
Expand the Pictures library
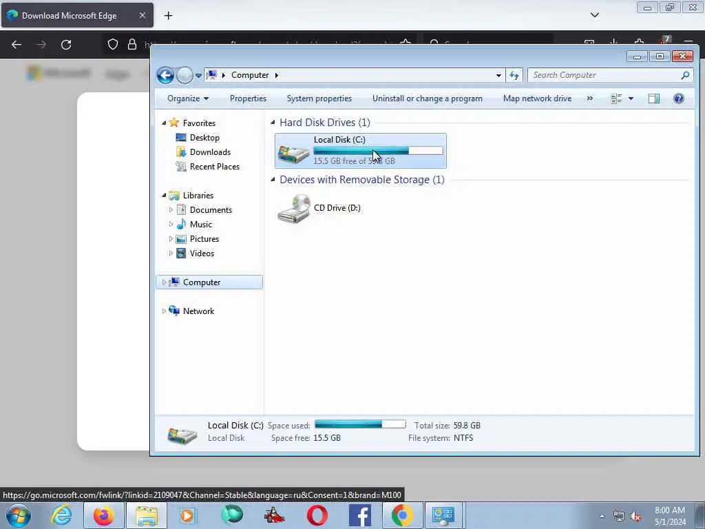171,239
